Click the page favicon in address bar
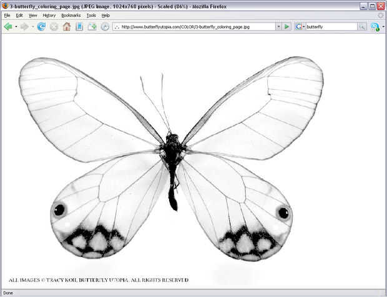This screenshot has width=387, height=297. tap(117, 27)
